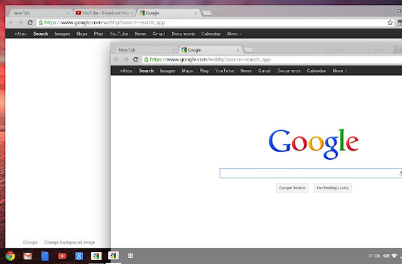Open the apps grid launcher
The width and height of the screenshot is (402, 264).
[131, 256]
